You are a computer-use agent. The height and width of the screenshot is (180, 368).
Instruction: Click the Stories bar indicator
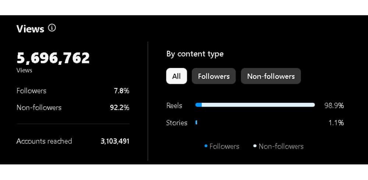(x=196, y=122)
